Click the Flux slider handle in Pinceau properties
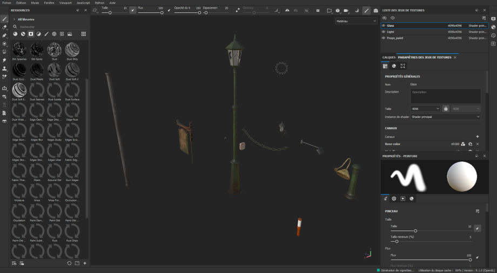 coord(470,260)
